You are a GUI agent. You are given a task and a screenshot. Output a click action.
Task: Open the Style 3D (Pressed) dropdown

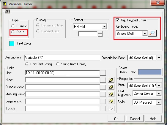[x=159, y=102]
